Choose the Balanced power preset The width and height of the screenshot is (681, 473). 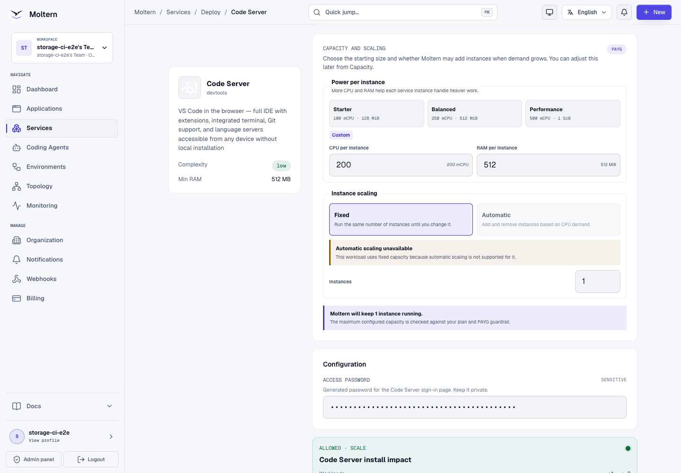click(475, 114)
